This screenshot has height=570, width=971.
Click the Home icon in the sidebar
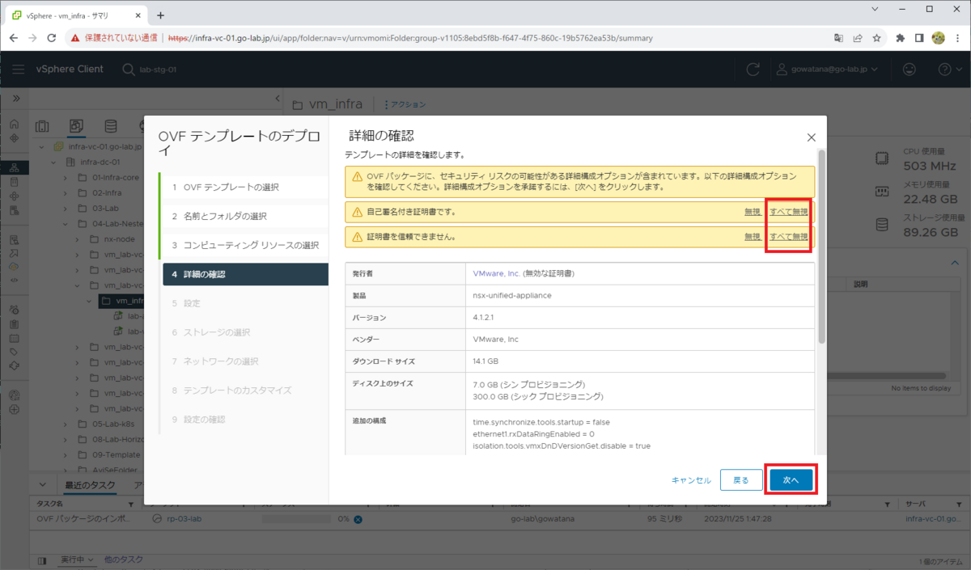14,124
